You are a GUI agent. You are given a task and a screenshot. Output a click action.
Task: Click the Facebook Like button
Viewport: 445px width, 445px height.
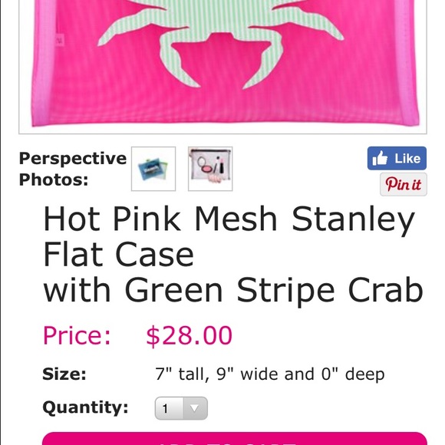pos(397,158)
